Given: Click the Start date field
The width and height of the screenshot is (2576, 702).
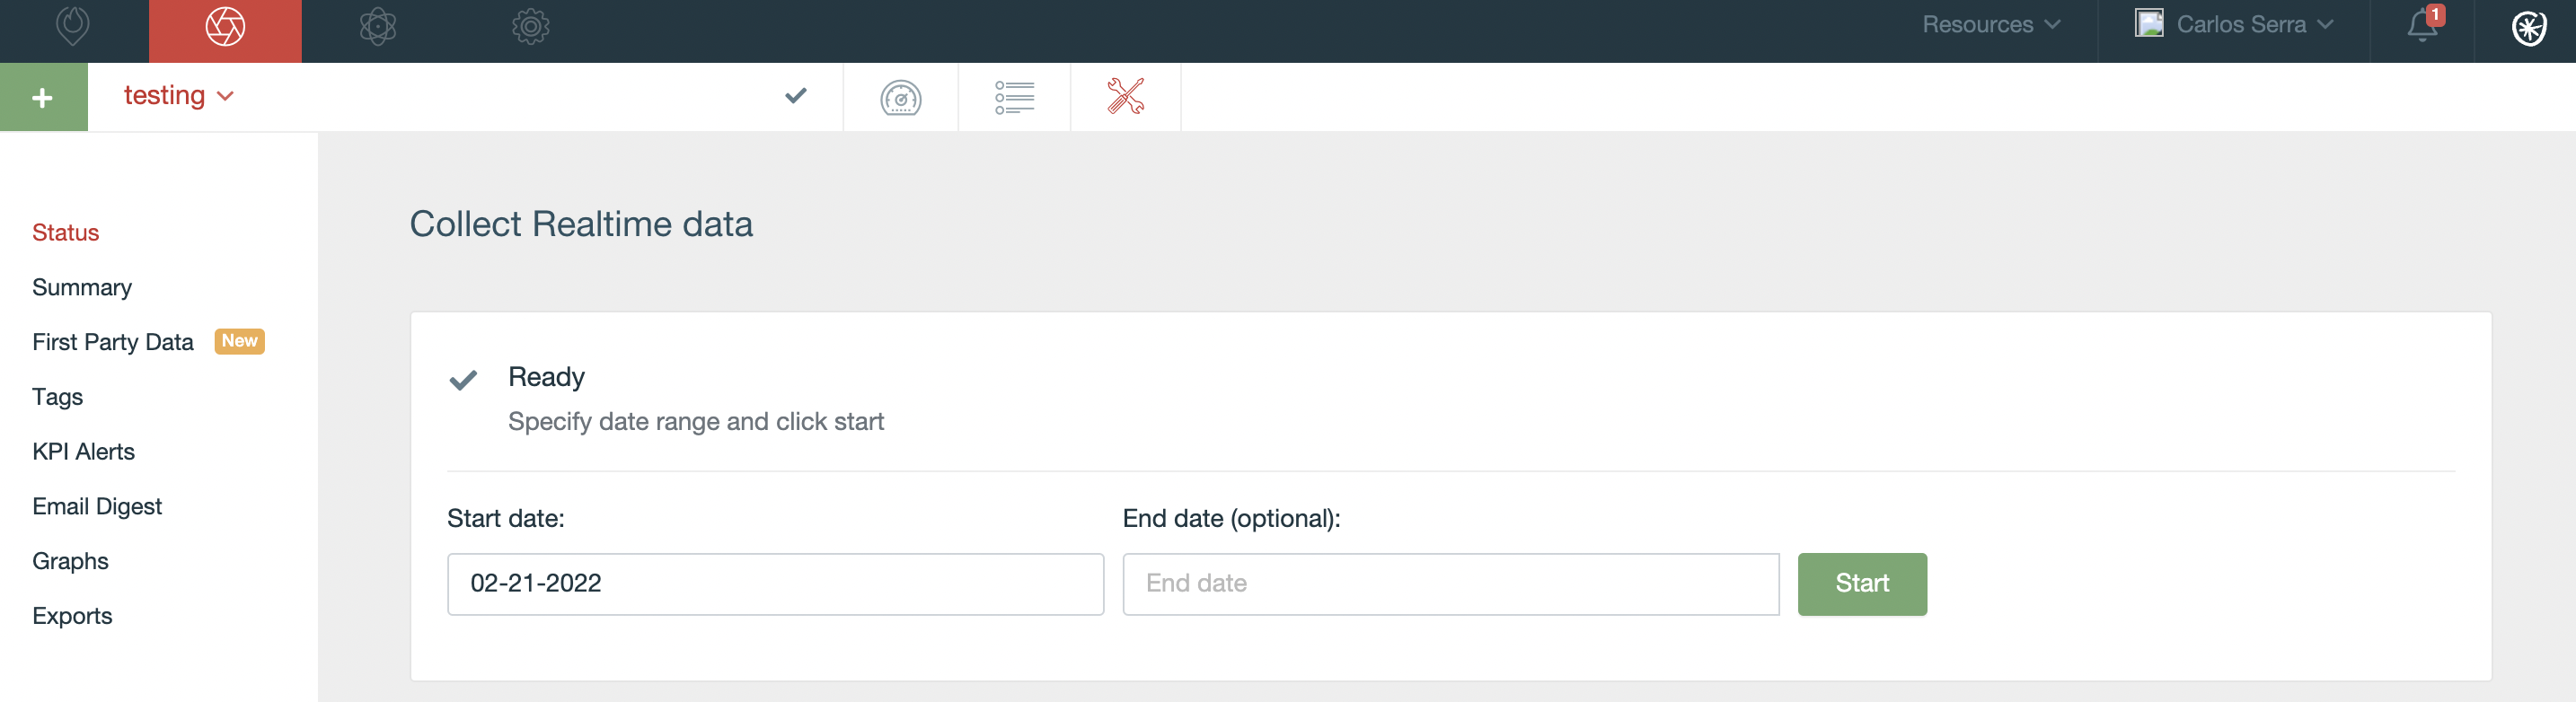Looking at the screenshot, I should [x=775, y=584].
